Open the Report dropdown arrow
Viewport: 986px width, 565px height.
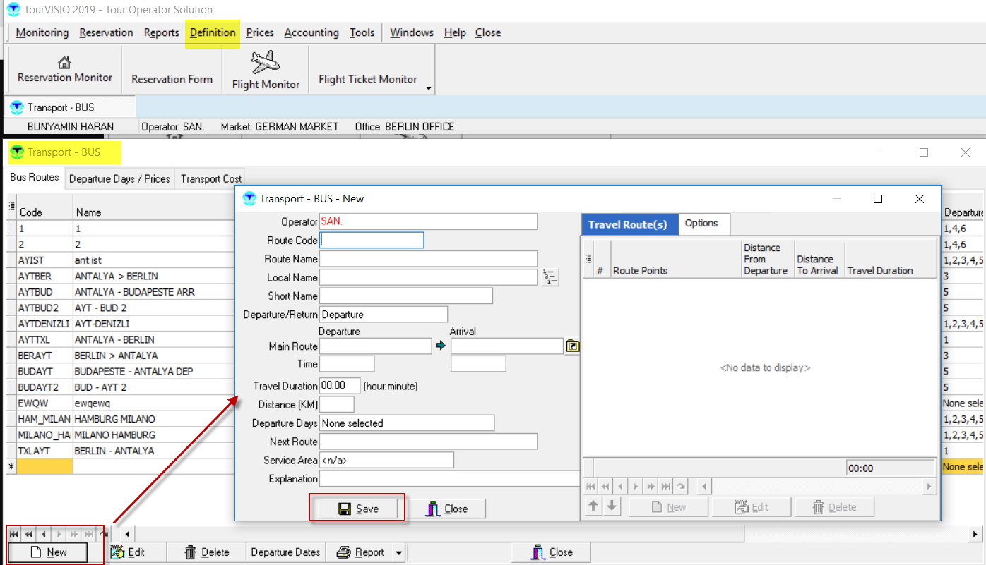coord(399,553)
